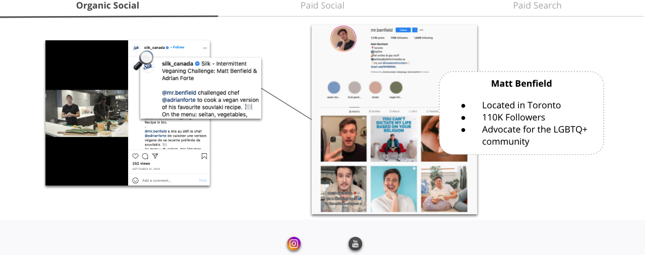The image size is (645, 255).
Task: Click the Post button for the comment
Action: (x=203, y=180)
